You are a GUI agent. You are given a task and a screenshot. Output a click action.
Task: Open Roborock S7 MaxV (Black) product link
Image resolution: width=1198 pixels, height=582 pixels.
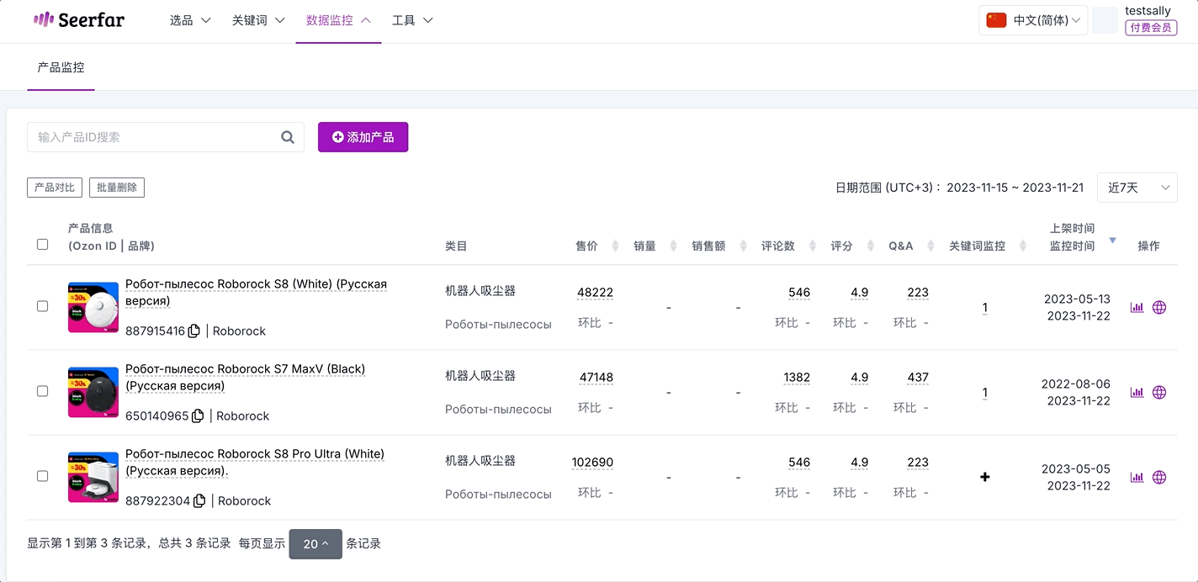[x=245, y=378]
